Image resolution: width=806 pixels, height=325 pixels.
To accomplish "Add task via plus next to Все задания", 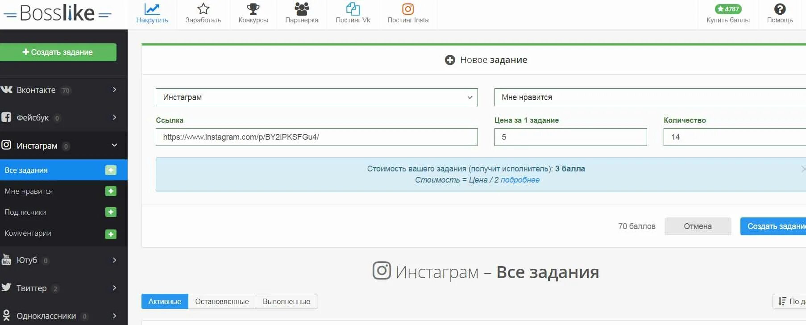I will coord(111,170).
